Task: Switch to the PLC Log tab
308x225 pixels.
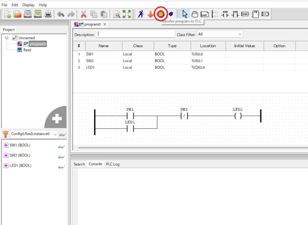Action: pos(112,164)
